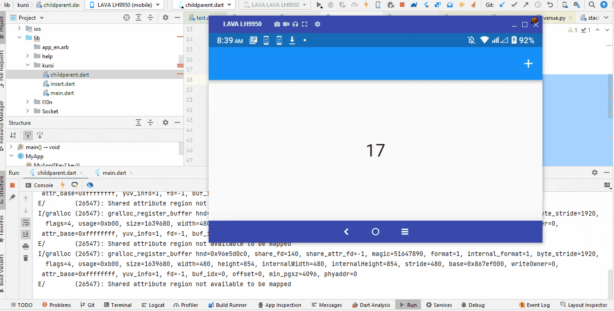This screenshot has width=614, height=311.
Task: Open Layout Inspector
Action: [583, 305]
